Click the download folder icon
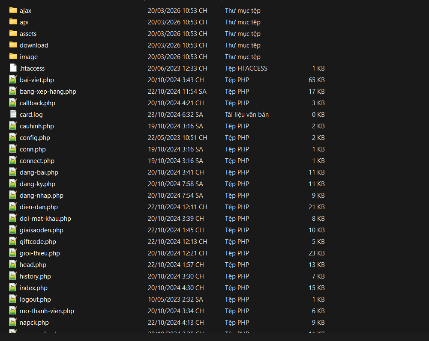 pyautogui.click(x=13, y=45)
